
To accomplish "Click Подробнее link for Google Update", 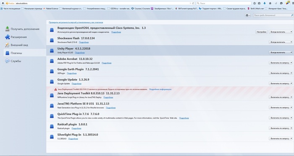I will coord(76,84).
